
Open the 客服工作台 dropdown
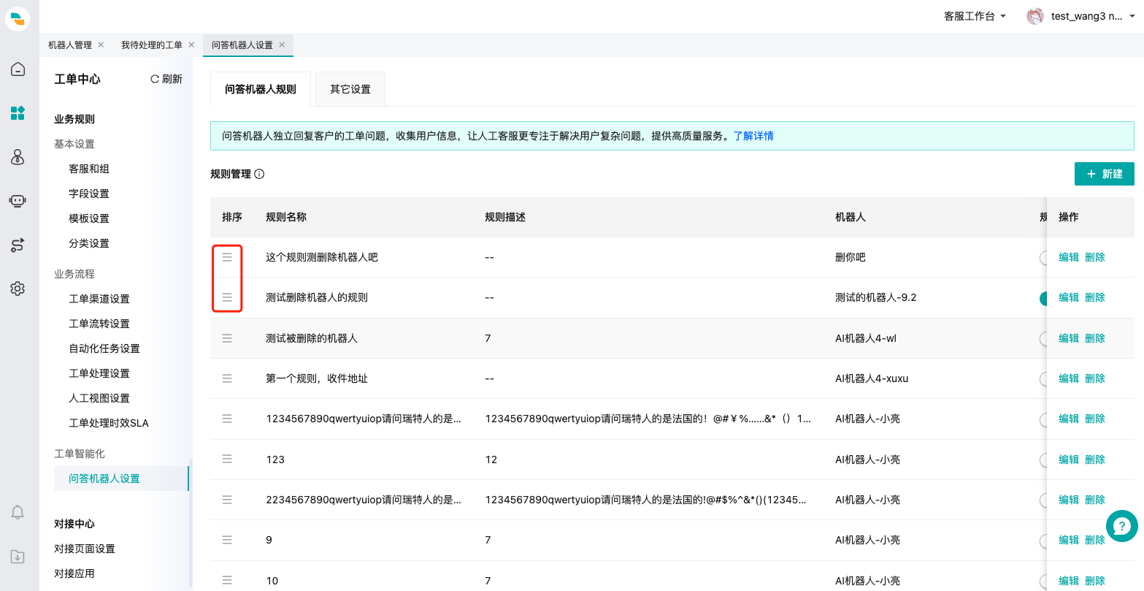click(x=975, y=16)
